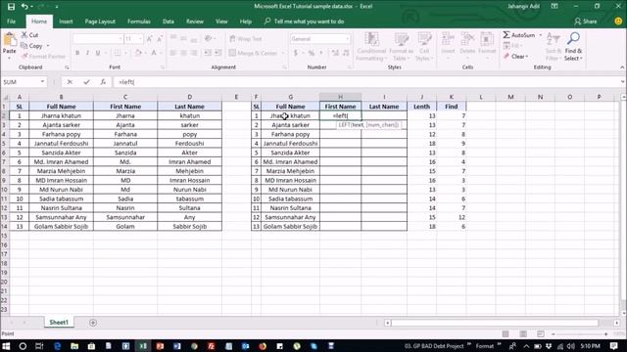Click Format Painter

(x=43, y=57)
